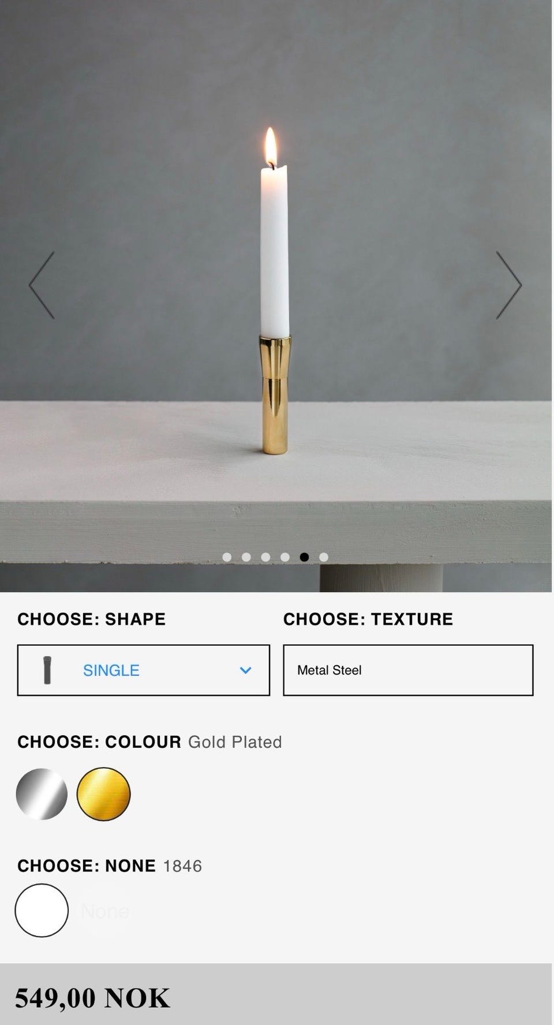This screenshot has width=554, height=1025.
Task: Click the CHOOSE: TEXTURE heading
Action: coord(368,619)
